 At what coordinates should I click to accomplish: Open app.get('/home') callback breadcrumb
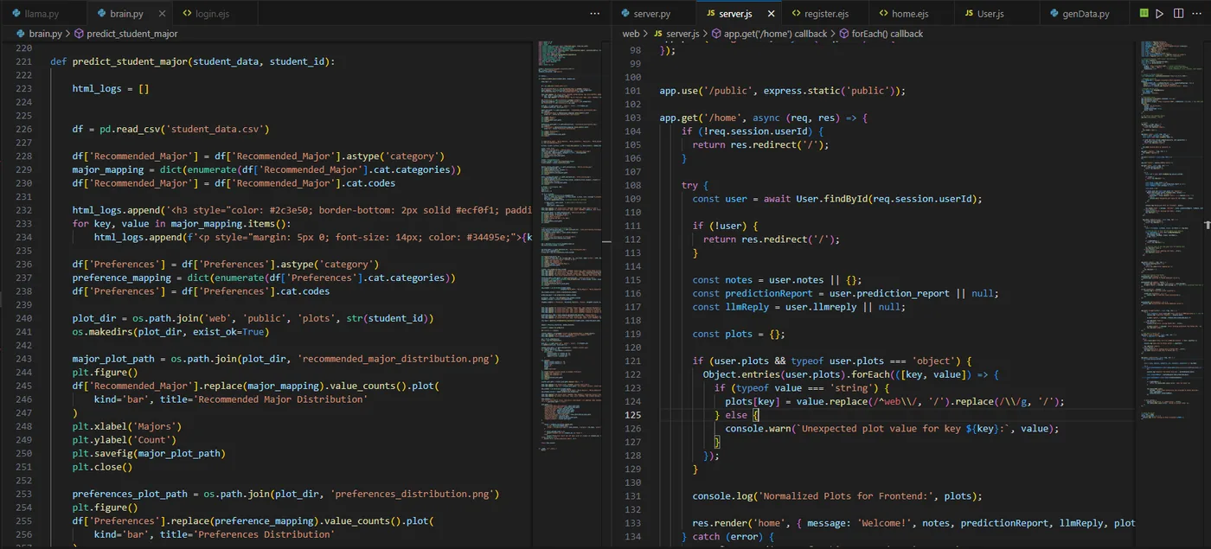click(775, 34)
